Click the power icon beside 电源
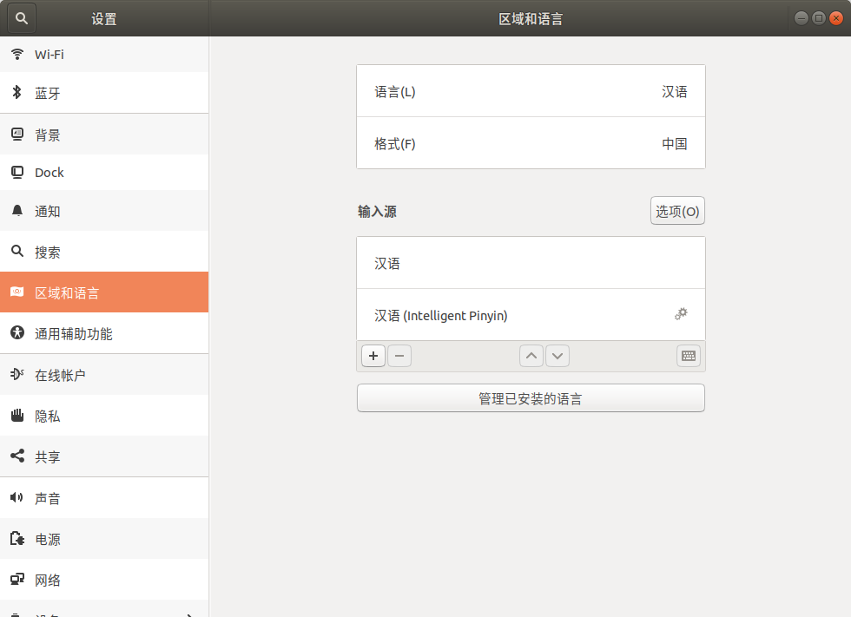 coord(17,538)
